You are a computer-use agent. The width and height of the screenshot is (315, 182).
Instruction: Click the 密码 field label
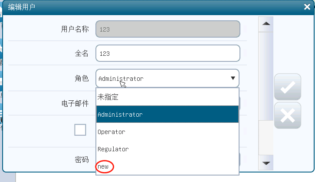[82, 160]
